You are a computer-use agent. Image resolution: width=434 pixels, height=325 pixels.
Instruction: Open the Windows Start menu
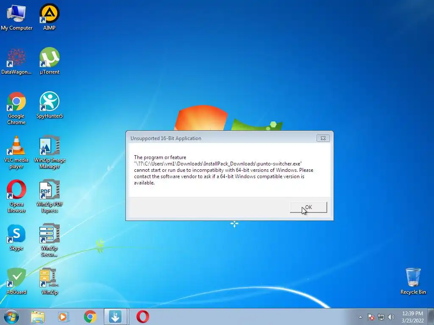[x=11, y=317]
